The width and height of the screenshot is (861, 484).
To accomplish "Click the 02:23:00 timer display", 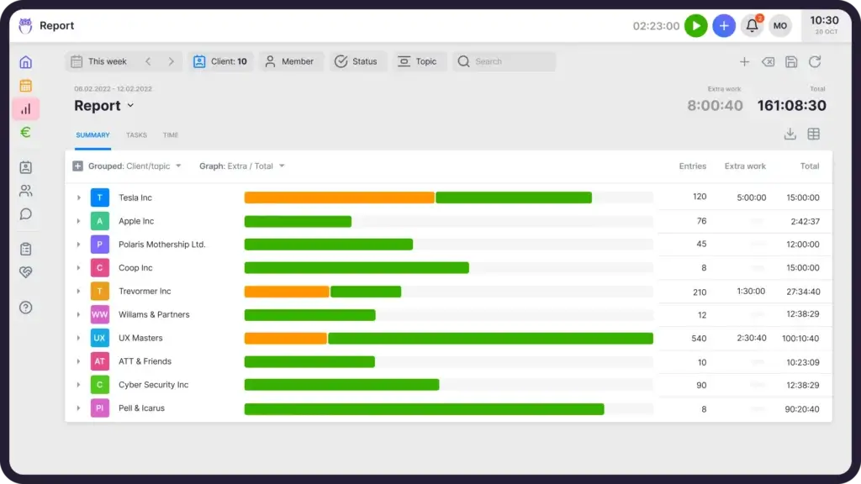I will (656, 26).
